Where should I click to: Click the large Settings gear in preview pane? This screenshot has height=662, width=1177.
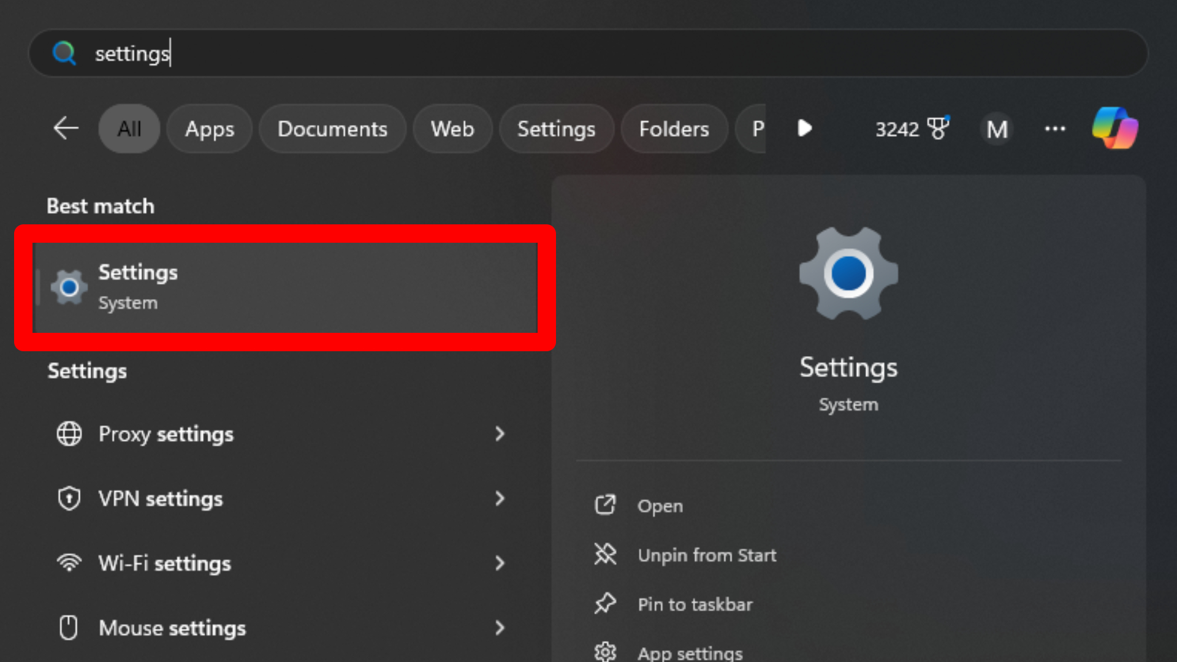(x=848, y=273)
